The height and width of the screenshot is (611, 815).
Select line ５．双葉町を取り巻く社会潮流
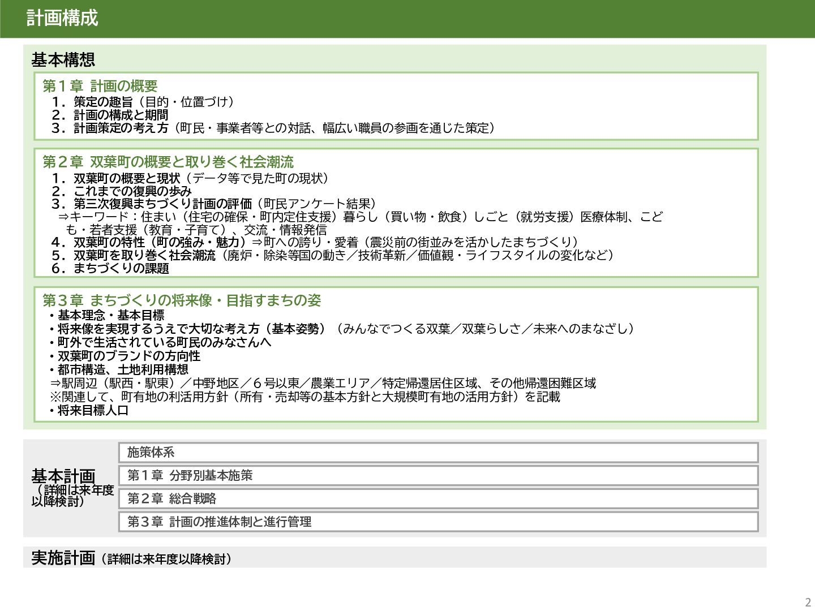point(333,255)
